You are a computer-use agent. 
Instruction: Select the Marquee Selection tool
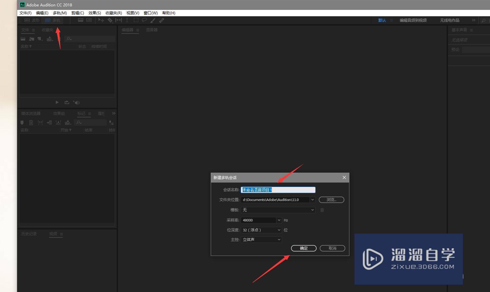click(x=136, y=20)
